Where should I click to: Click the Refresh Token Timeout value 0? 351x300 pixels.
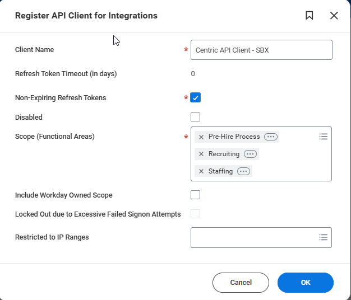(x=193, y=74)
